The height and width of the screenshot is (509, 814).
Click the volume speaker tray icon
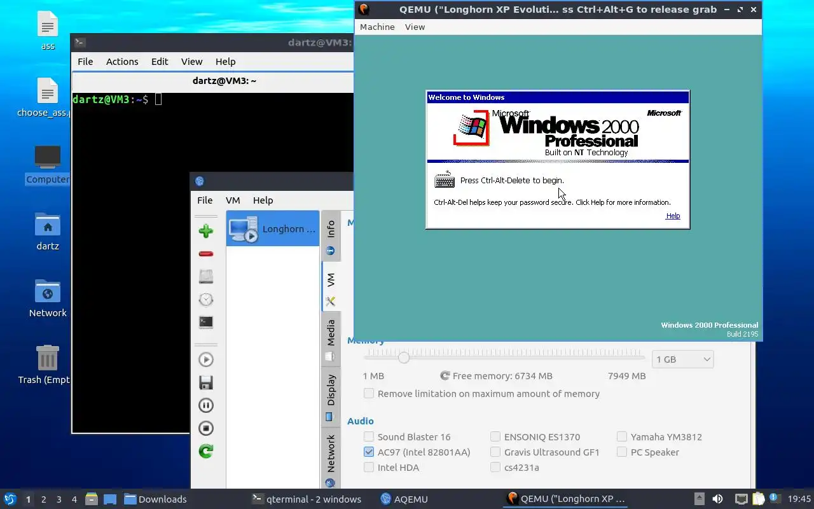click(717, 499)
